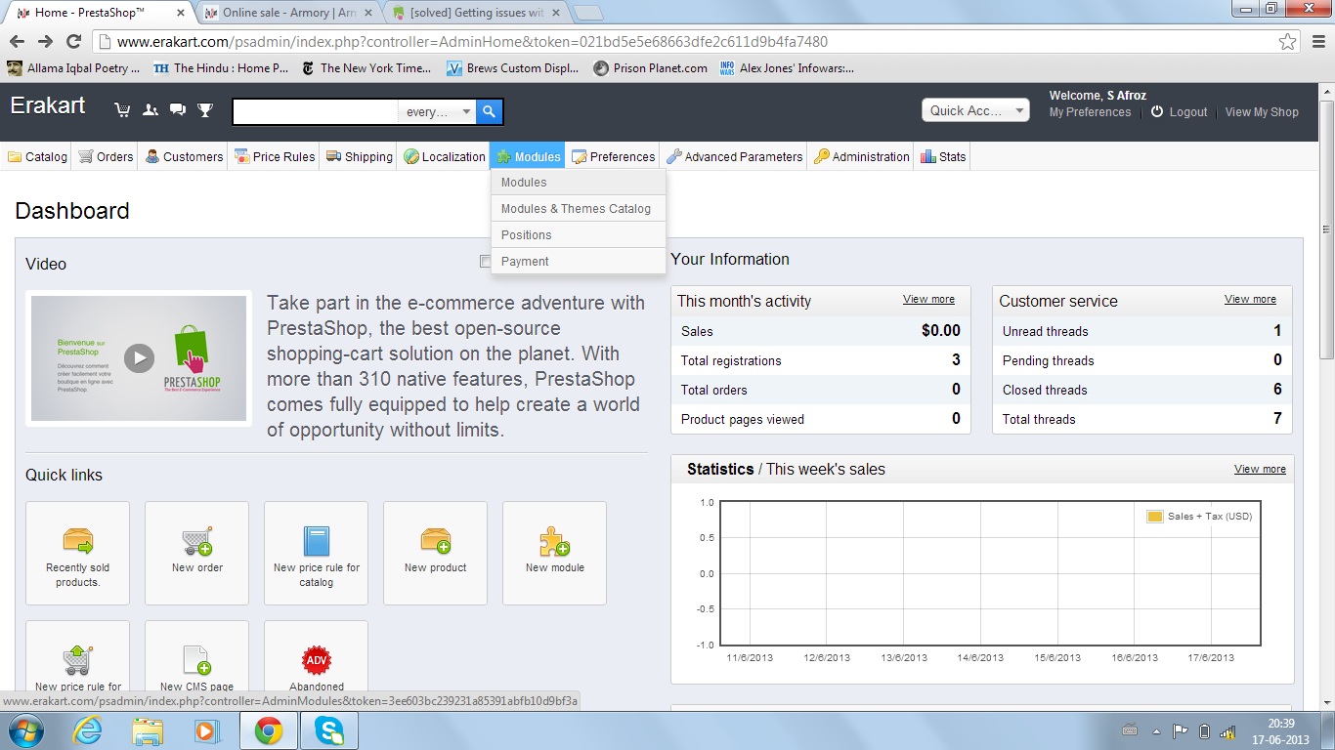The image size is (1335, 750).
Task: Click the Chrome forward arrow
Action: (x=45, y=42)
